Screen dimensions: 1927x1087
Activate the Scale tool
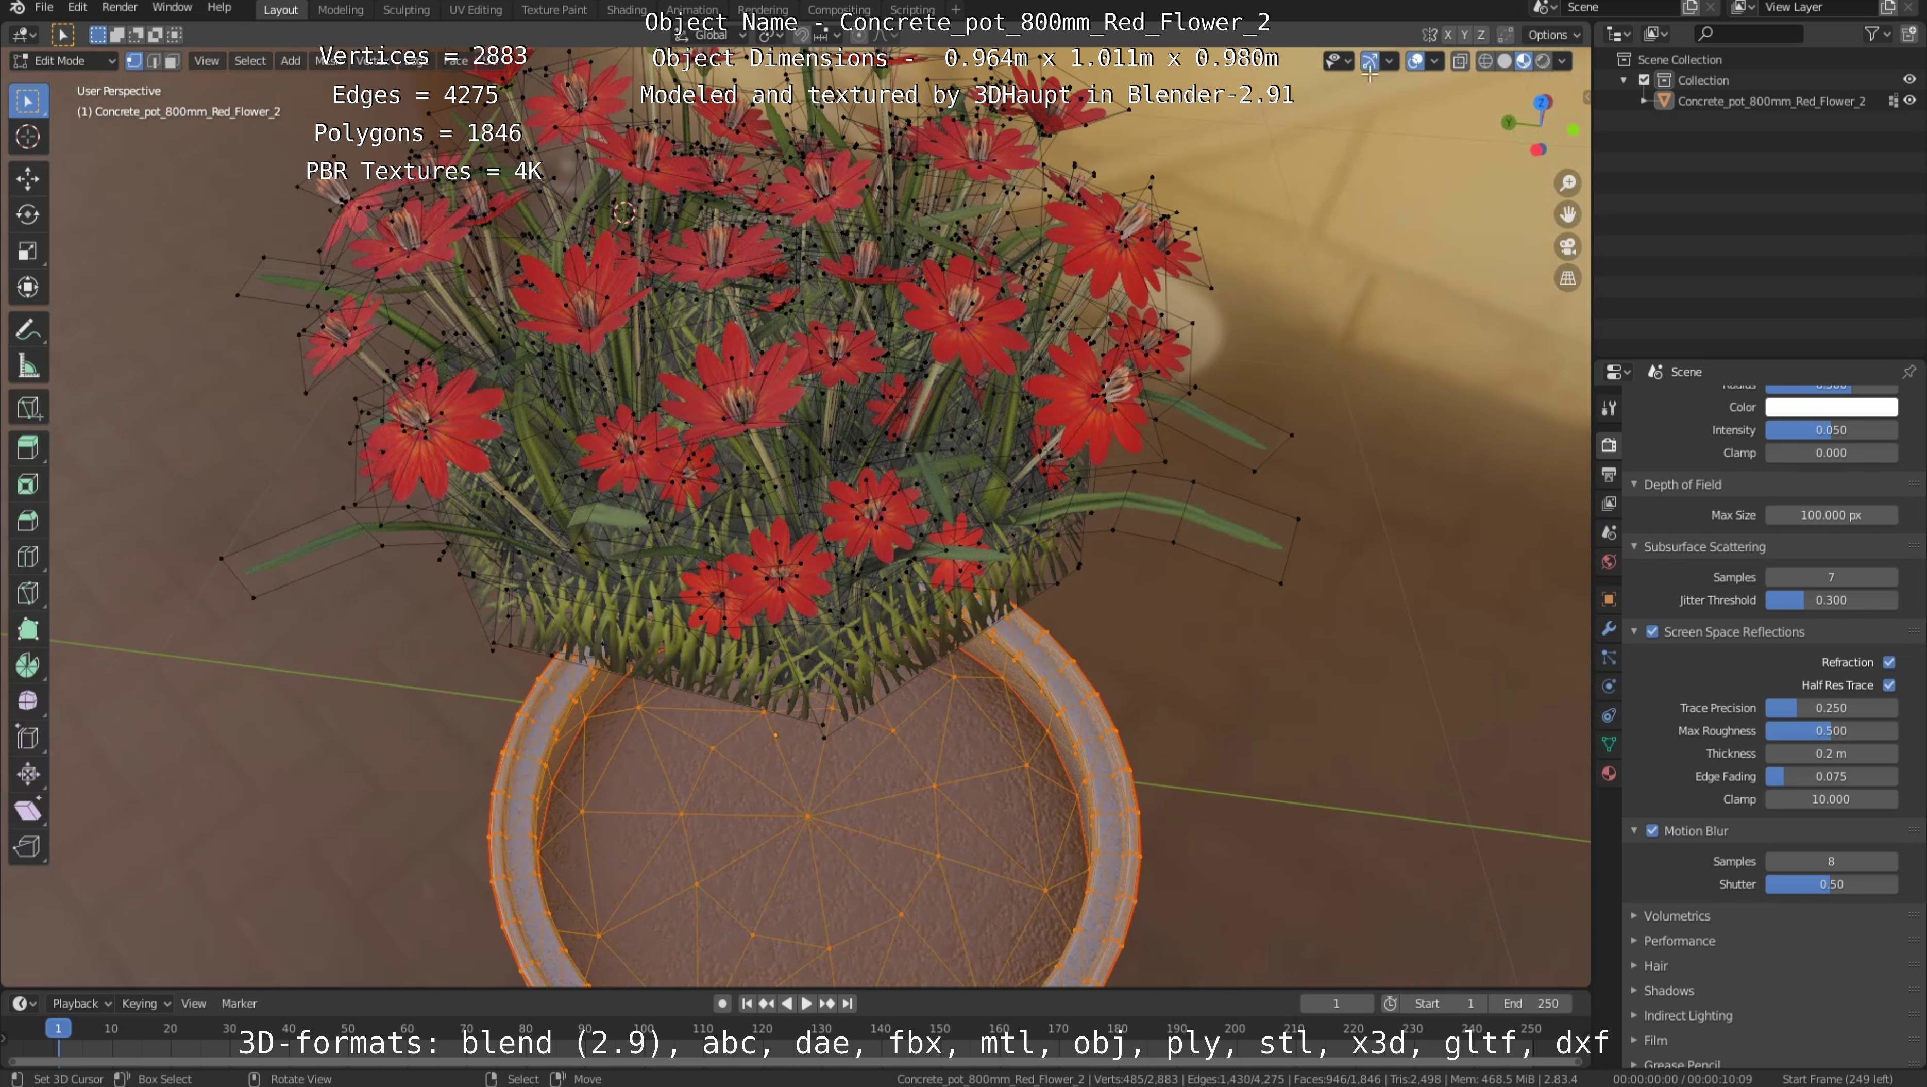click(28, 250)
